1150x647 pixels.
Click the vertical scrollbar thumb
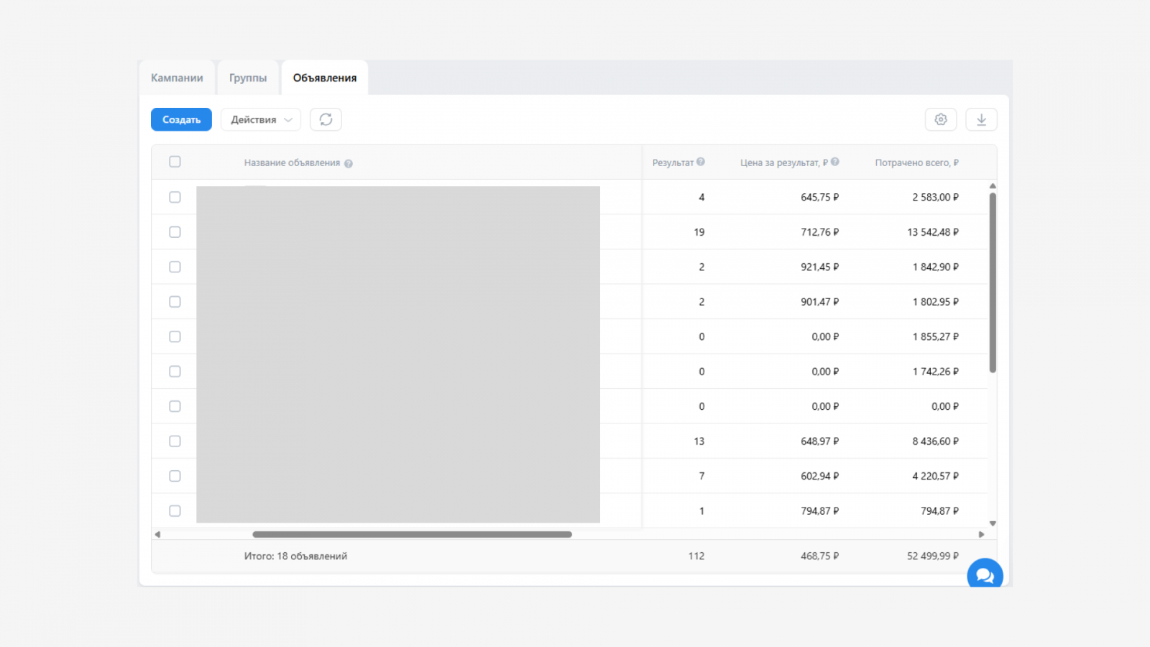tap(993, 283)
